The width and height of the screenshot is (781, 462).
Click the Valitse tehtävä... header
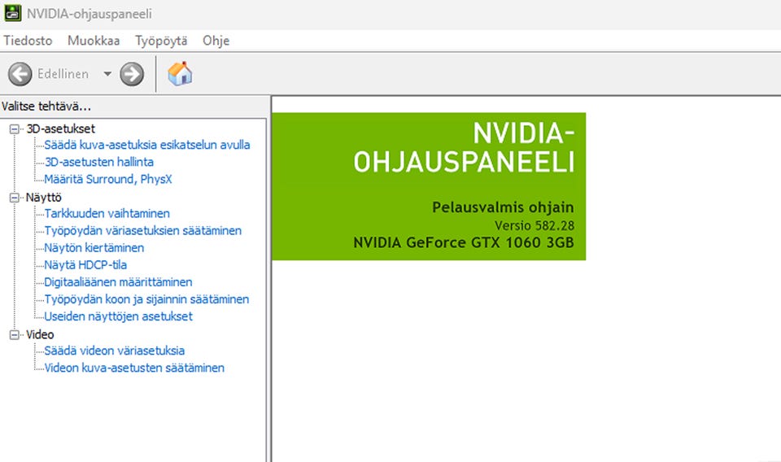click(x=46, y=107)
